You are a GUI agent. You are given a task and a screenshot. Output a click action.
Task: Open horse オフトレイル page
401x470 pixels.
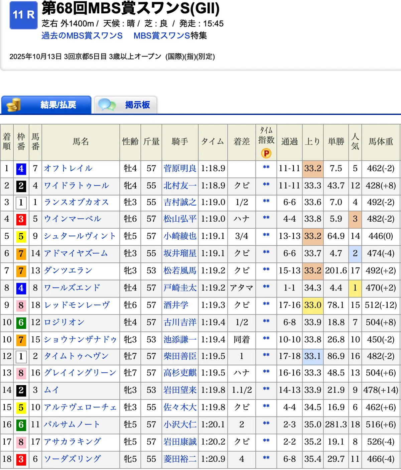tap(68, 168)
